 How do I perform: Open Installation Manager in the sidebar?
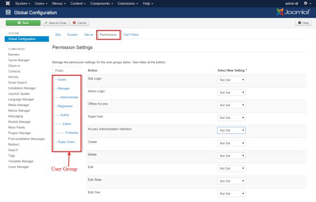coord(22,88)
